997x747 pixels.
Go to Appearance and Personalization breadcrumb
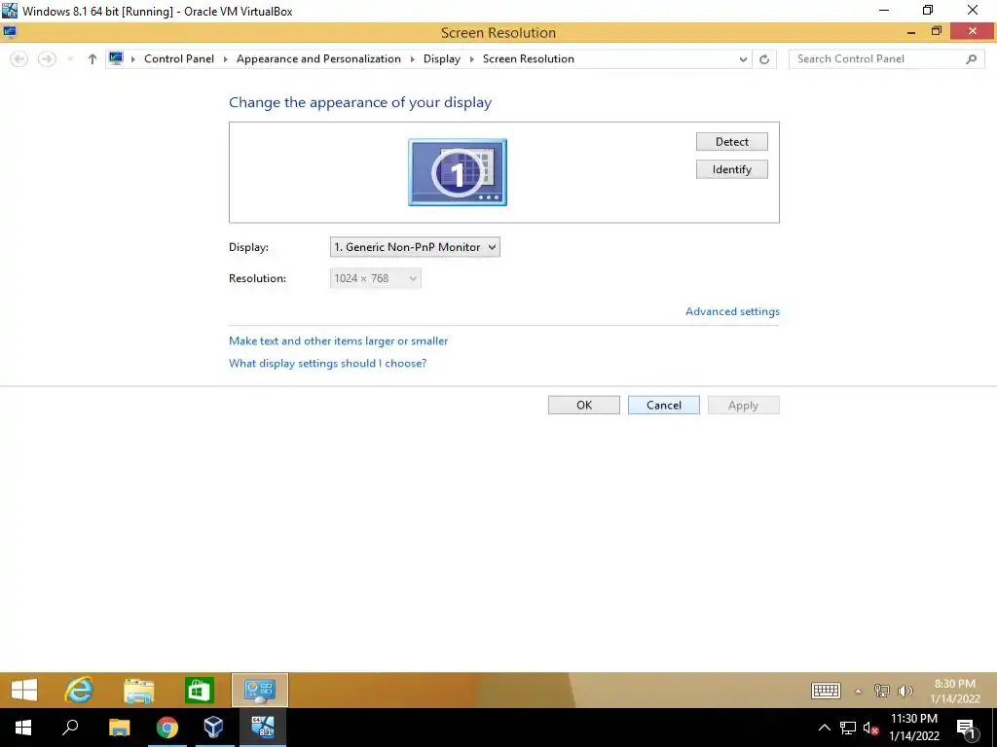(x=318, y=58)
